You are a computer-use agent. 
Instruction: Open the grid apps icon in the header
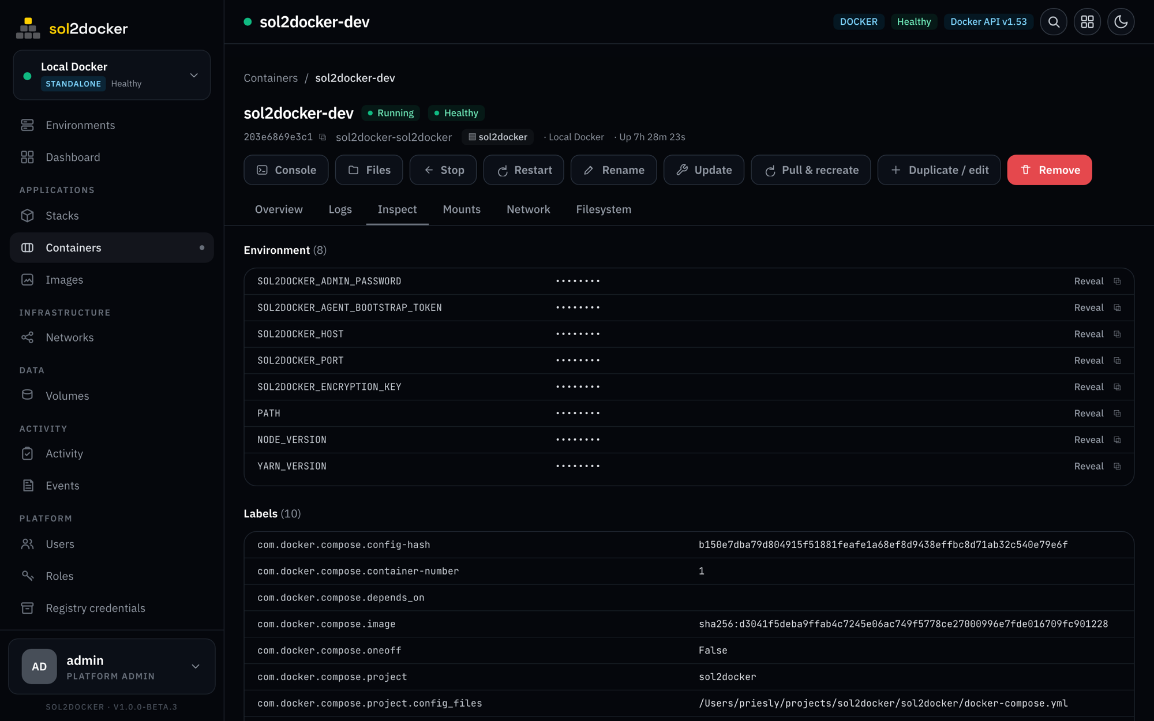tap(1087, 22)
